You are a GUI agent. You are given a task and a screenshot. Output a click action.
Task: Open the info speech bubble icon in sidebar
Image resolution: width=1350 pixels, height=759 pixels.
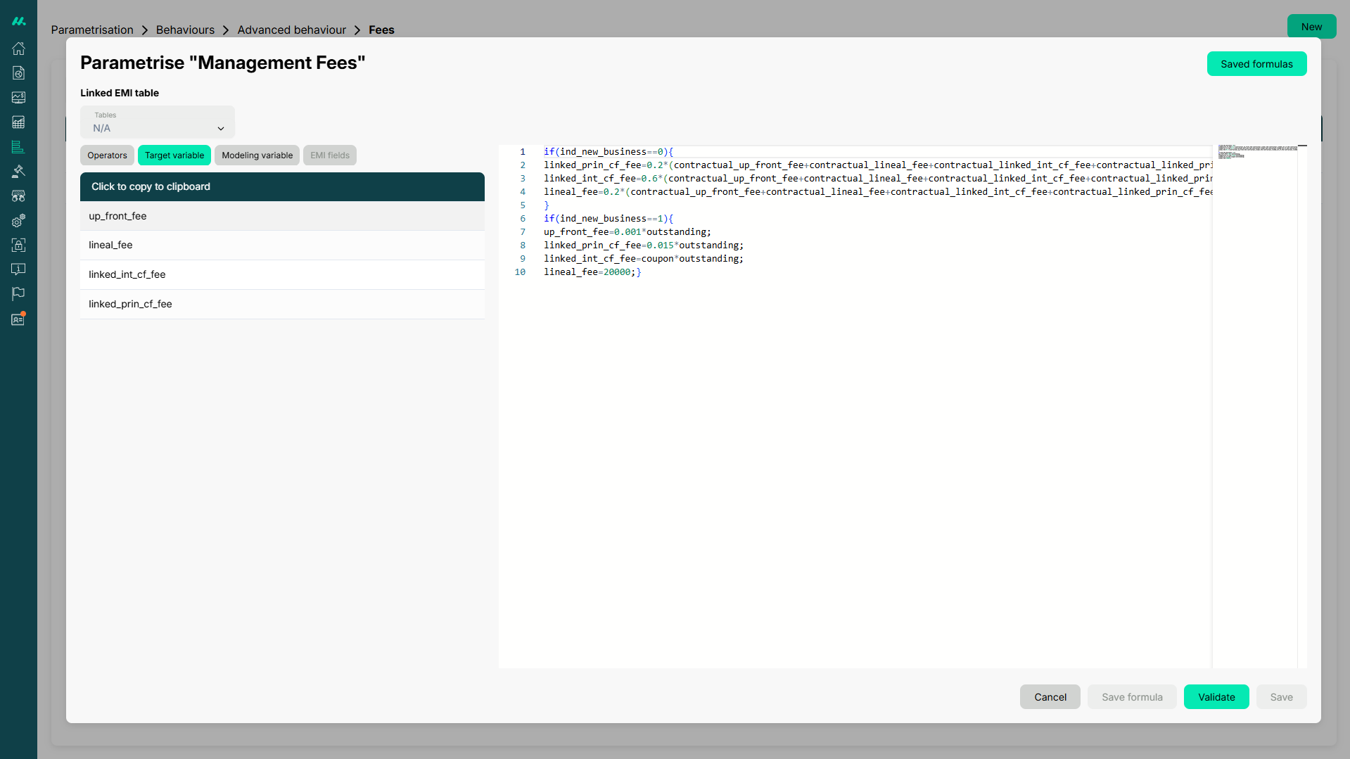tap(19, 269)
